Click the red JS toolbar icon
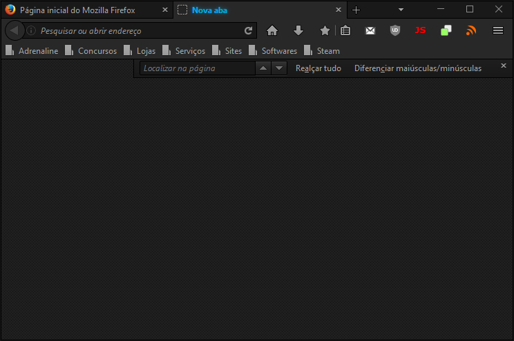 click(420, 30)
